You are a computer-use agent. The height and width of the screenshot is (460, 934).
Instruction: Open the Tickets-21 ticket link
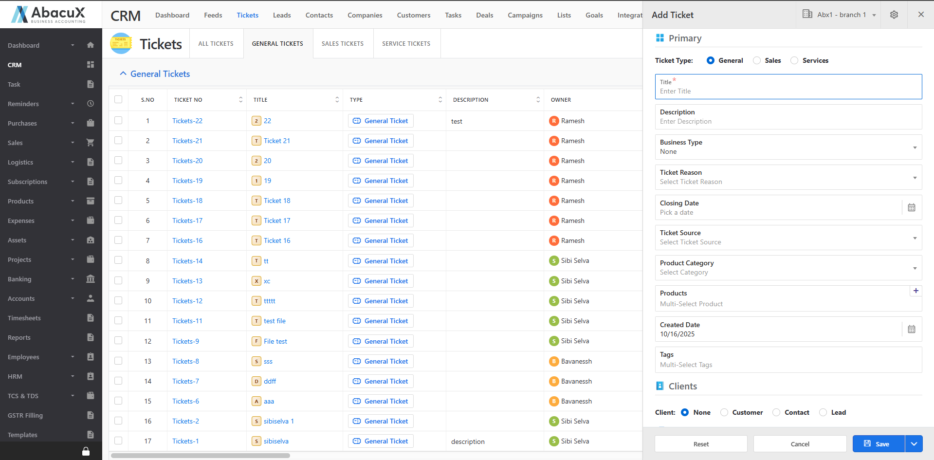click(187, 141)
